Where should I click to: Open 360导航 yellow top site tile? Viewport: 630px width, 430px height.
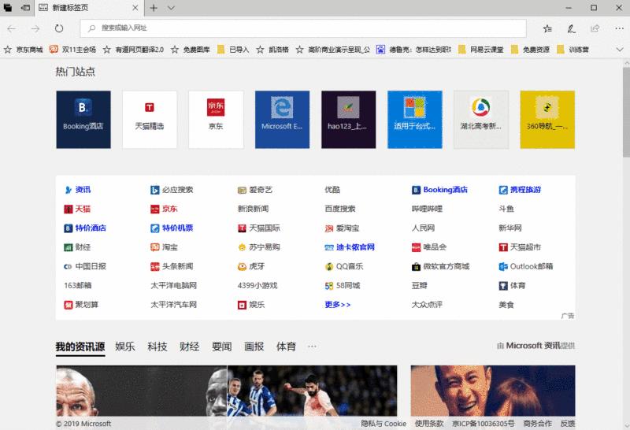[x=547, y=120]
